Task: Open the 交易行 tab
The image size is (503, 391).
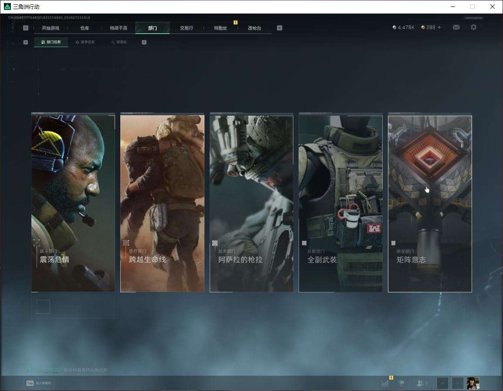Action: click(x=187, y=28)
